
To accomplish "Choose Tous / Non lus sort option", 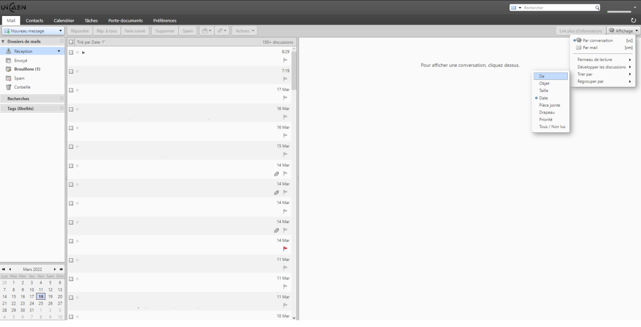I will pyautogui.click(x=552, y=127).
